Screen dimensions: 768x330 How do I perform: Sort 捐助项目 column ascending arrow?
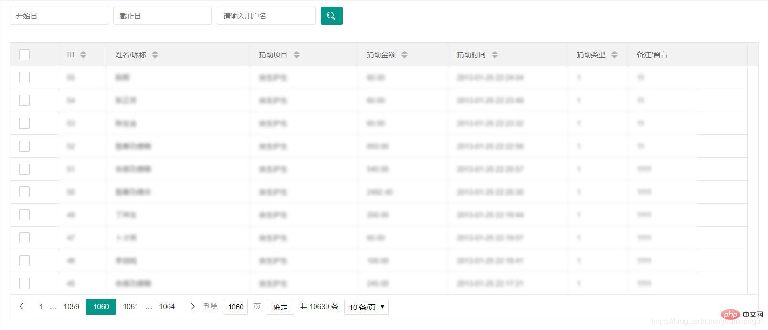click(296, 52)
